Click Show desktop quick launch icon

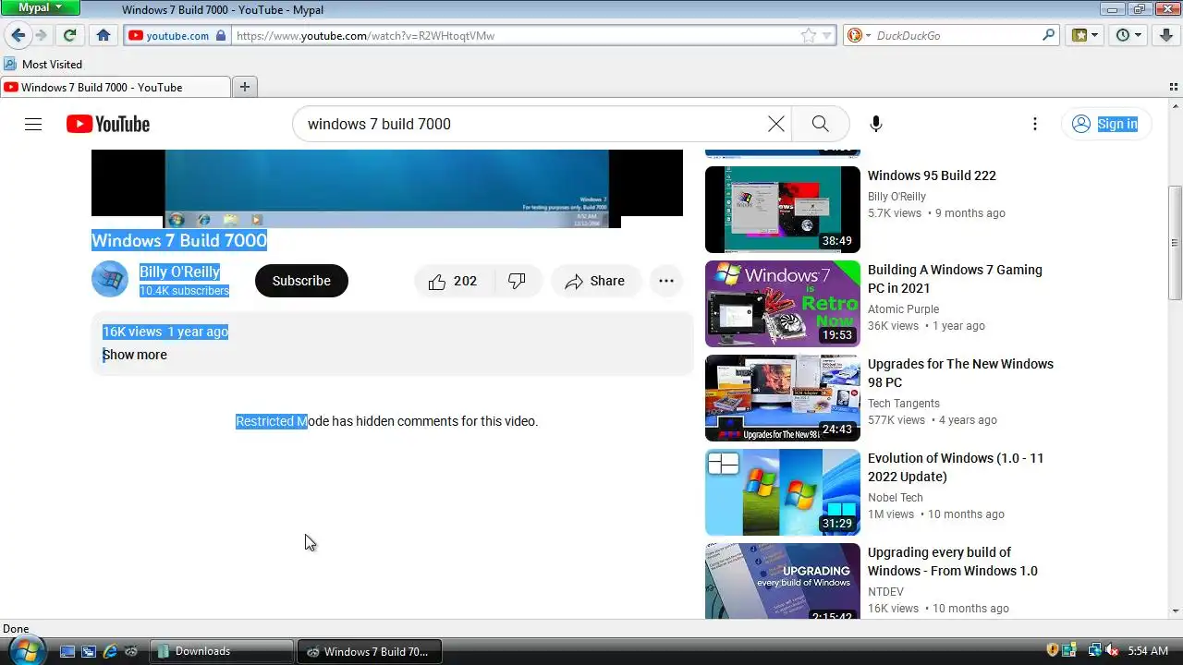pos(67,651)
